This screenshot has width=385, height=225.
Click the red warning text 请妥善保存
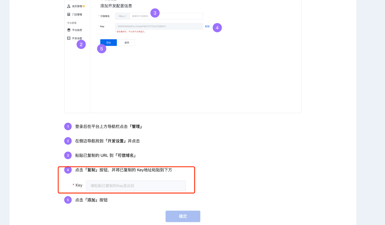pyautogui.click(x=131, y=32)
